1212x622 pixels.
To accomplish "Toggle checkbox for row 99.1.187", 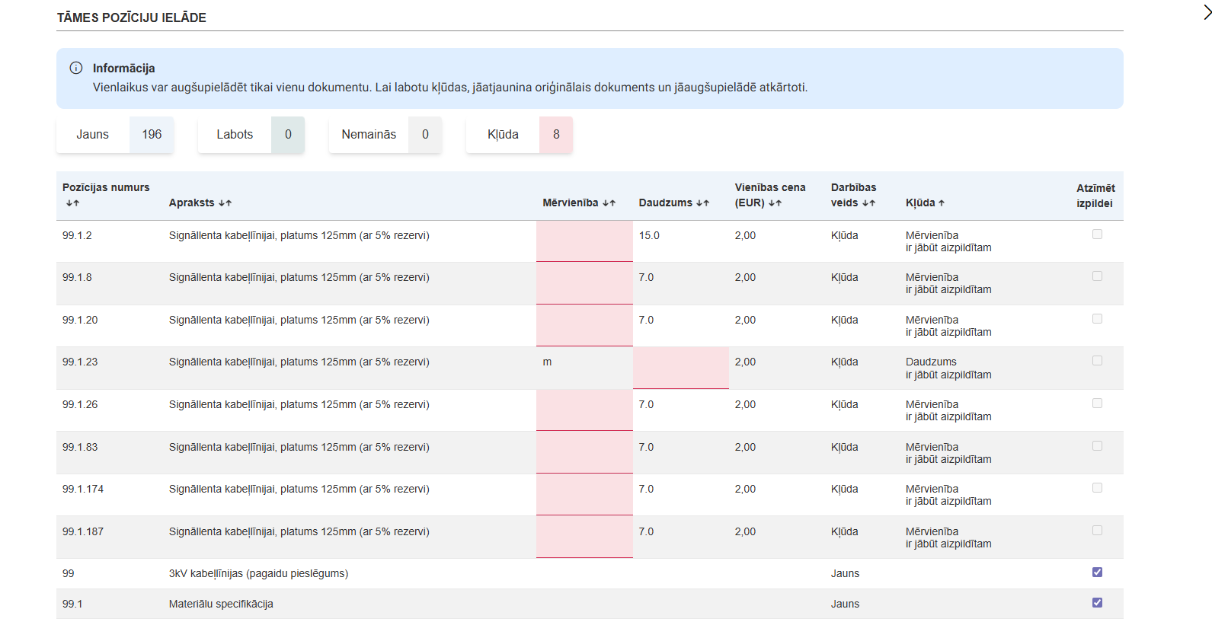I will tap(1097, 531).
